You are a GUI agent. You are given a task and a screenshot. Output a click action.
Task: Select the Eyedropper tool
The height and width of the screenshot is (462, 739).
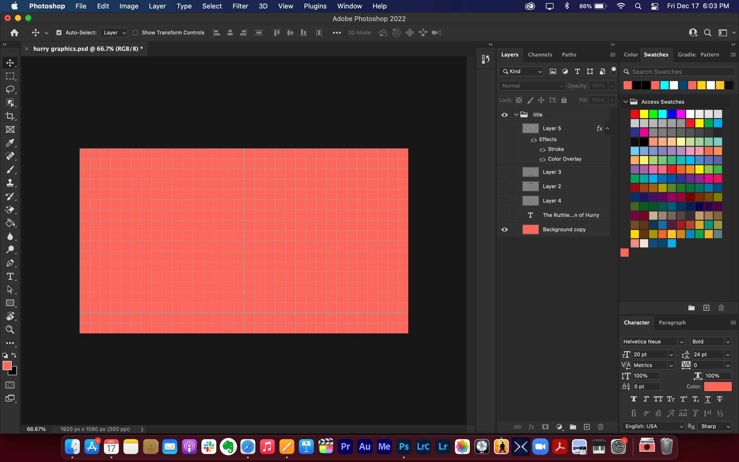[10, 143]
